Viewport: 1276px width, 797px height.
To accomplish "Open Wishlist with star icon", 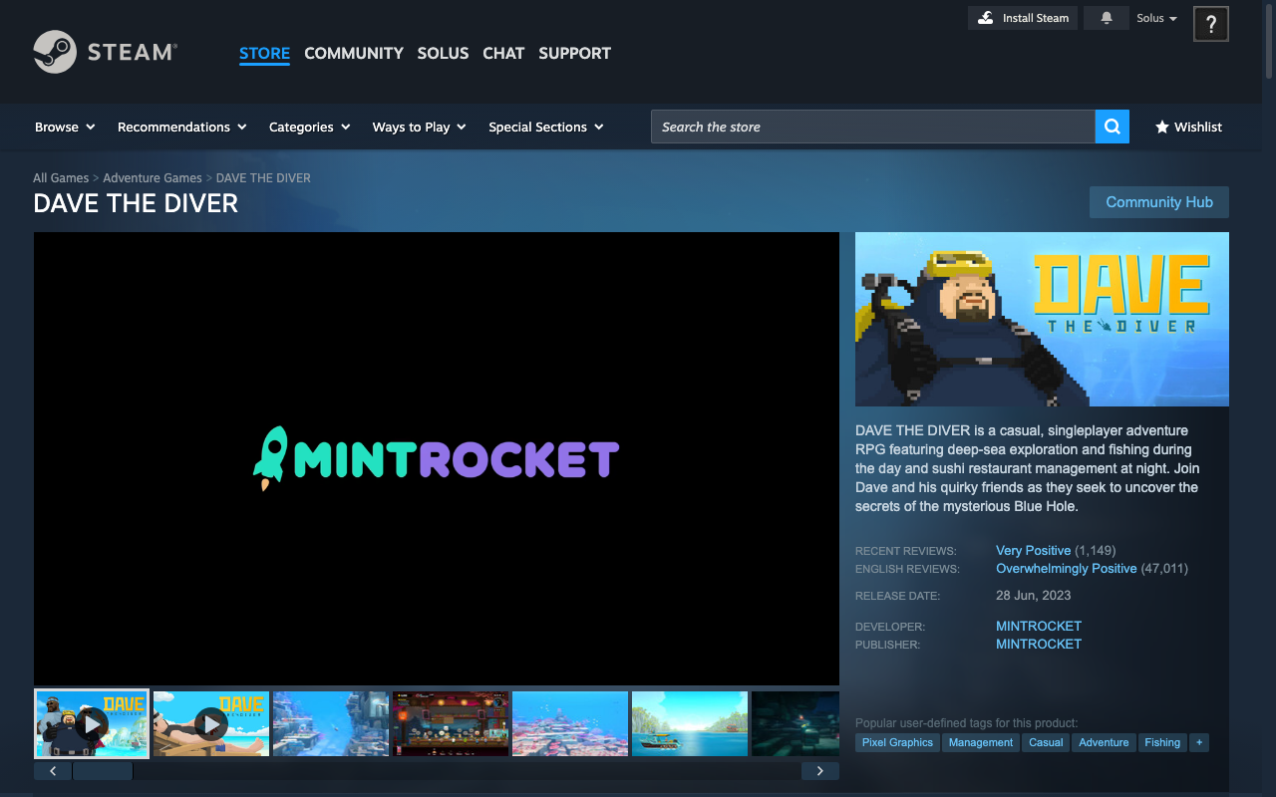I will tap(1188, 127).
